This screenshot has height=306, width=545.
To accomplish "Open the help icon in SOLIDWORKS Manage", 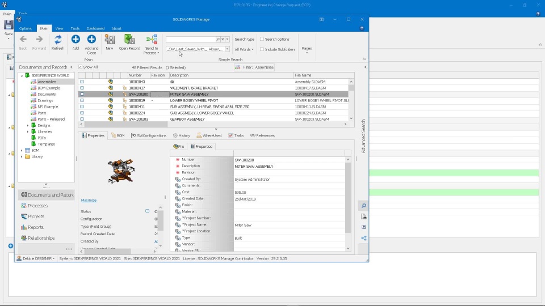I will (362, 28).
